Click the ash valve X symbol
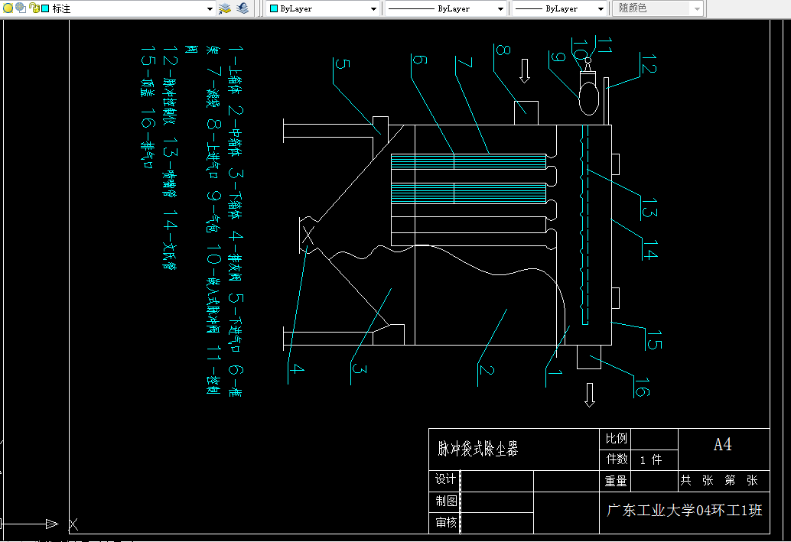Viewport: 791px width, 542px height. 308,235
